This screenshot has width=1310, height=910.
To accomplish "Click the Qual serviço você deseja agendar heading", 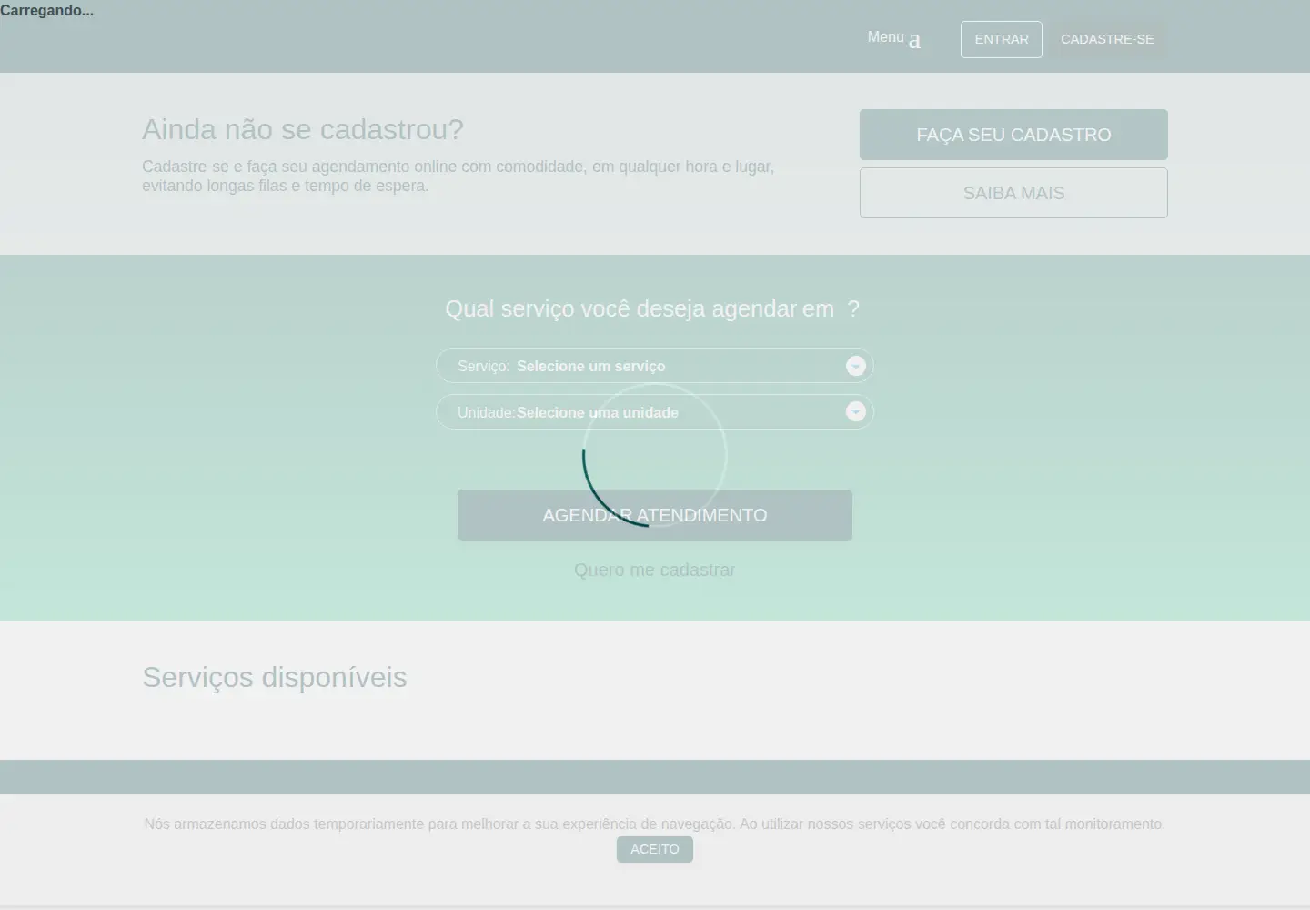I will point(652,308).
